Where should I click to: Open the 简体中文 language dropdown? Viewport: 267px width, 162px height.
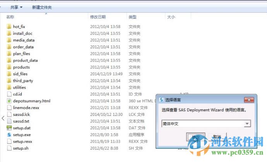[x=206, y=124]
